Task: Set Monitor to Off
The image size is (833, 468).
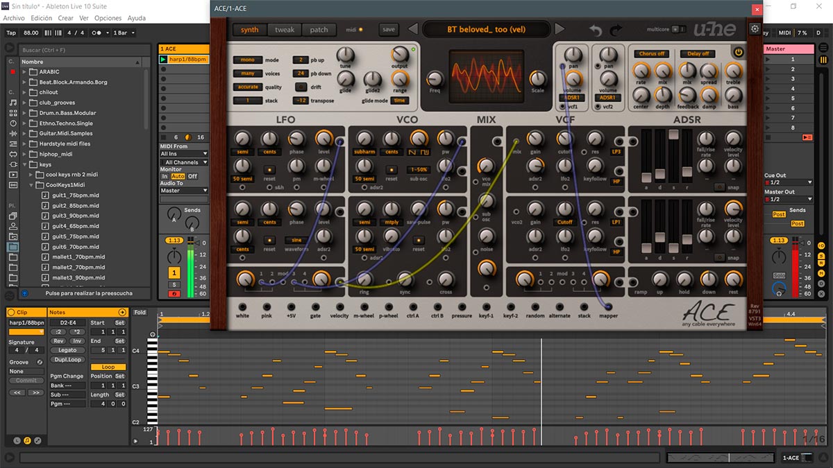Action: 192,177
